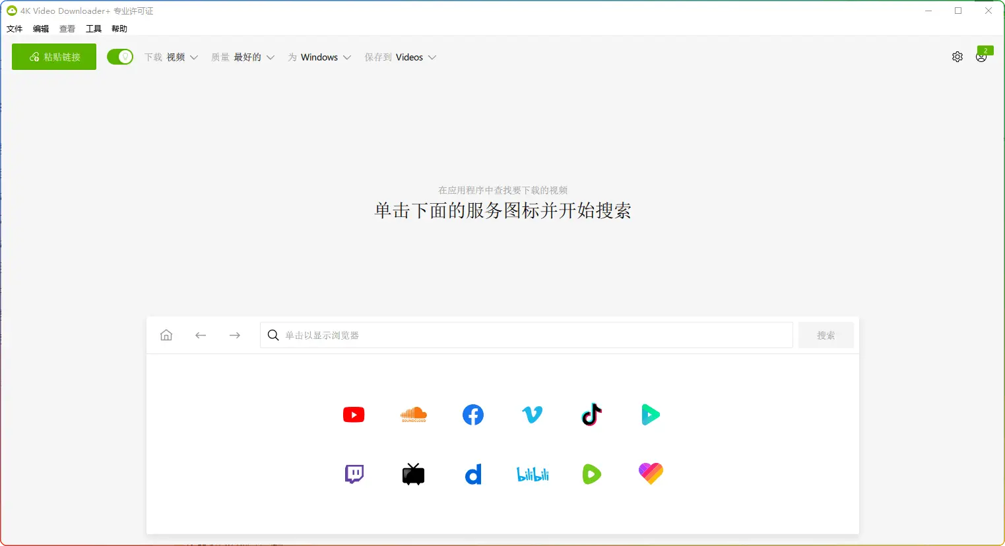The image size is (1005, 546).
Task: Open YouTube service icon
Action: click(354, 415)
